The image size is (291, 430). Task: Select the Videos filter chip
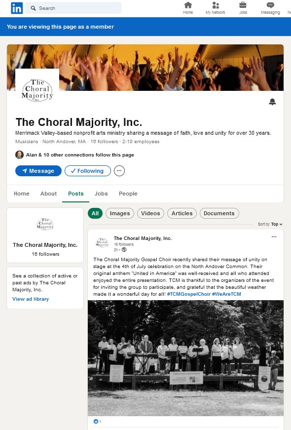(x=150, y=213)
